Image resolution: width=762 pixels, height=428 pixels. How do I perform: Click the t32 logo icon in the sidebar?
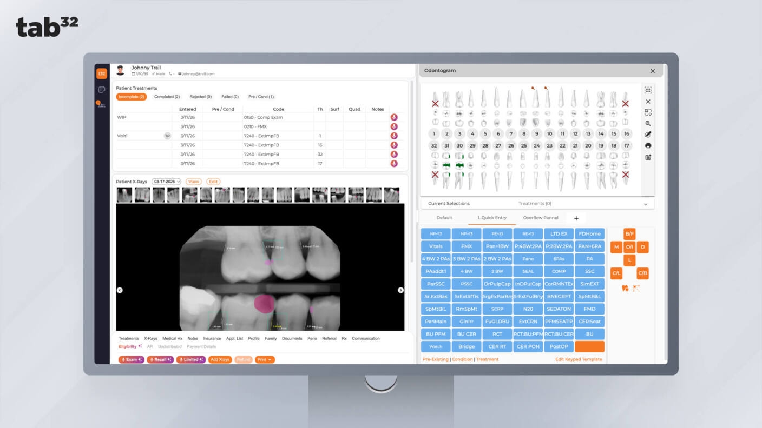click(102, 73)
